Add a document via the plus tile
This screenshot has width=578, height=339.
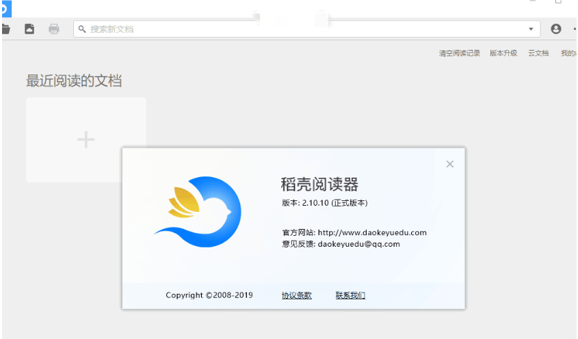(x=86, y=139)
